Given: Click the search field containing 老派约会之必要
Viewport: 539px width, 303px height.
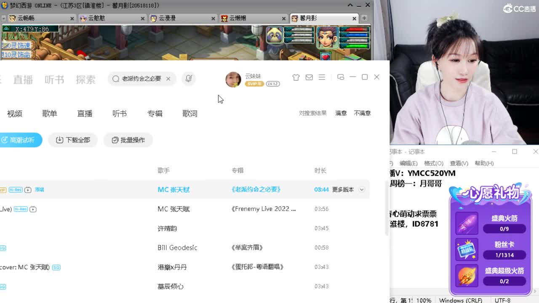Looking at the screenshot, I should pos(141,79).
